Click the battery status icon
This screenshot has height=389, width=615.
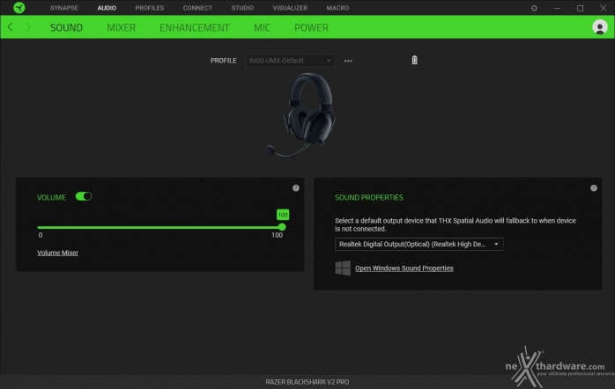tap(414, 60)
